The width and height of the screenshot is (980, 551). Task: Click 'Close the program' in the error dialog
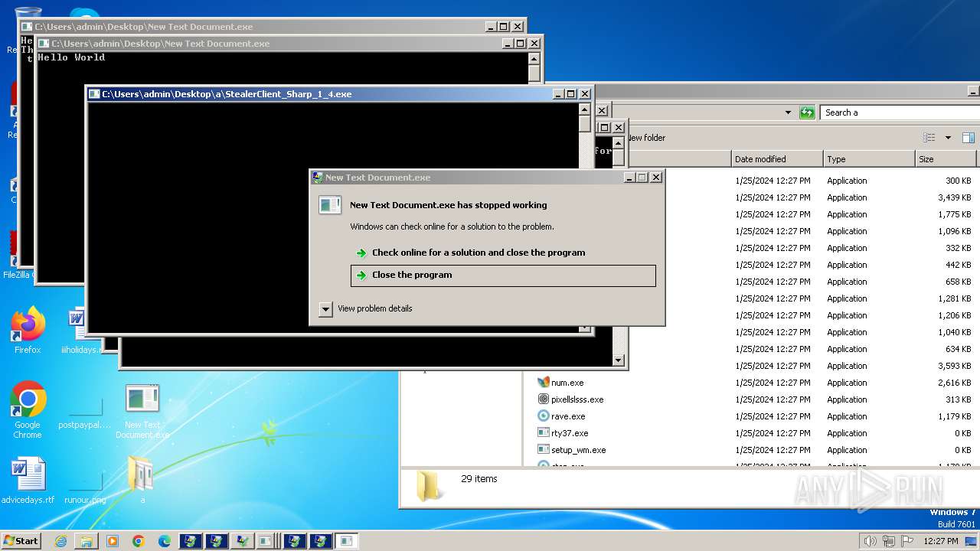point(503,275)
